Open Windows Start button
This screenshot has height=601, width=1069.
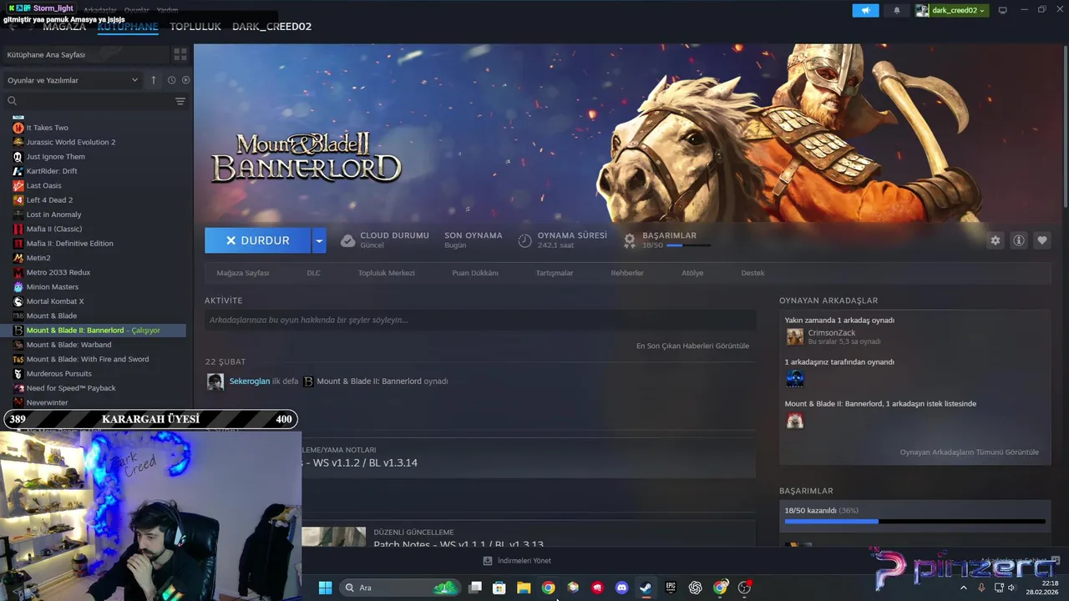(x=325, y=588)
